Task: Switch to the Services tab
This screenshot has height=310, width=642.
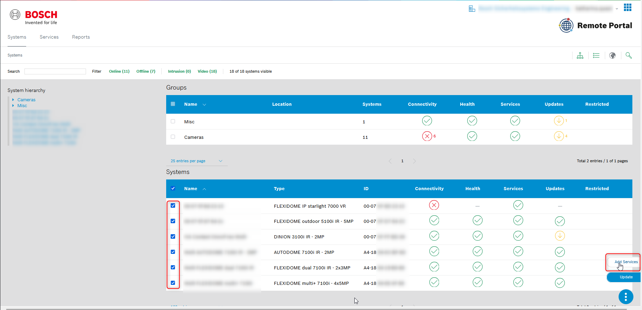Action: pyautogui.click(x=49, y=37)
